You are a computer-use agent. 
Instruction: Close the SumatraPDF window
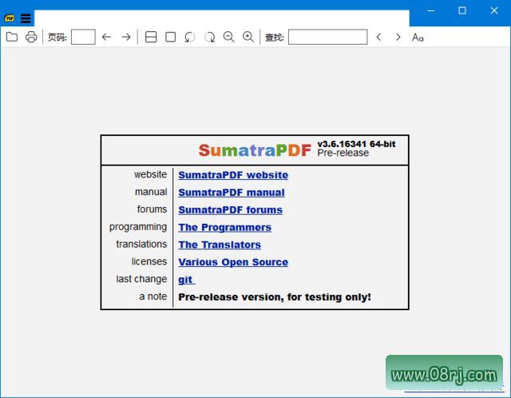(x=494, y=10)
